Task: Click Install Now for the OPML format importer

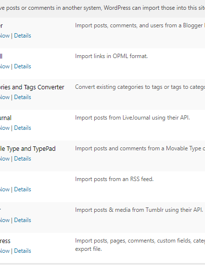Action: pos(5,66)
